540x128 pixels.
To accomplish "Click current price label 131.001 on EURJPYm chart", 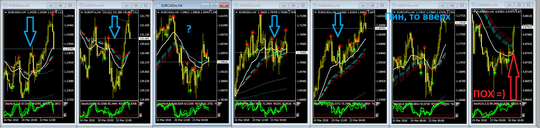I will click(x=145, y=39).
